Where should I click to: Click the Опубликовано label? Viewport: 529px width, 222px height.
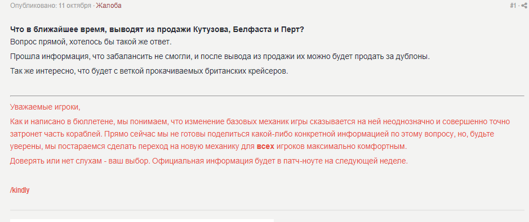coord(33,6)
